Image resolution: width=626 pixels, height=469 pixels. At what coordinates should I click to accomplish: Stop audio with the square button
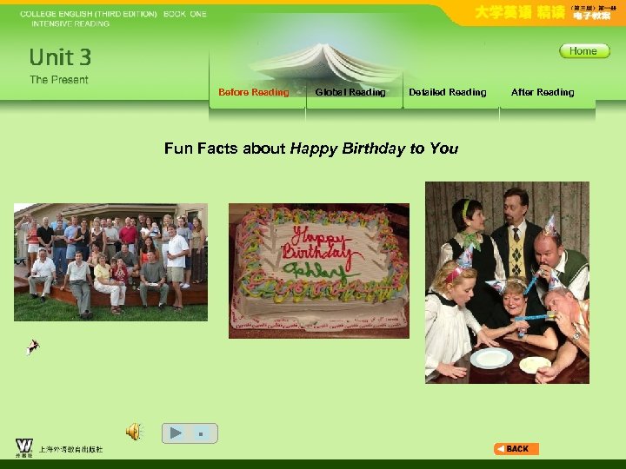coord(201,434)
